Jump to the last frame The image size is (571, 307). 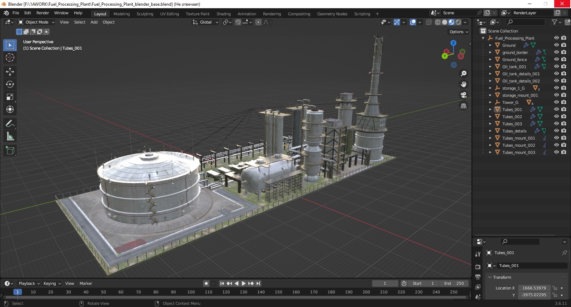[258, 283]
